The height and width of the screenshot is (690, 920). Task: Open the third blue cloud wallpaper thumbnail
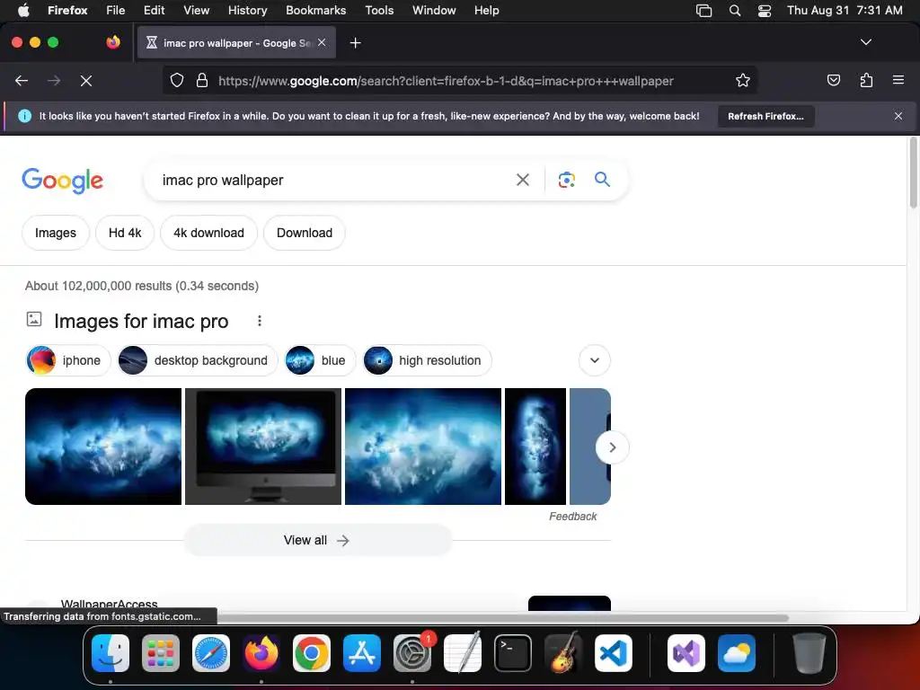click(423, 447)
